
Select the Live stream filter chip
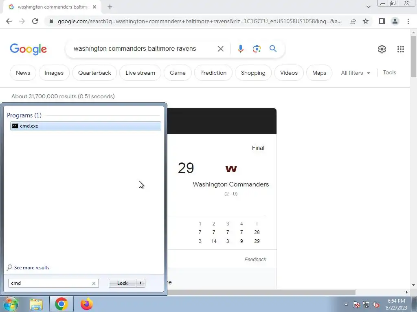pyautogui.click(x=140, y=73)
